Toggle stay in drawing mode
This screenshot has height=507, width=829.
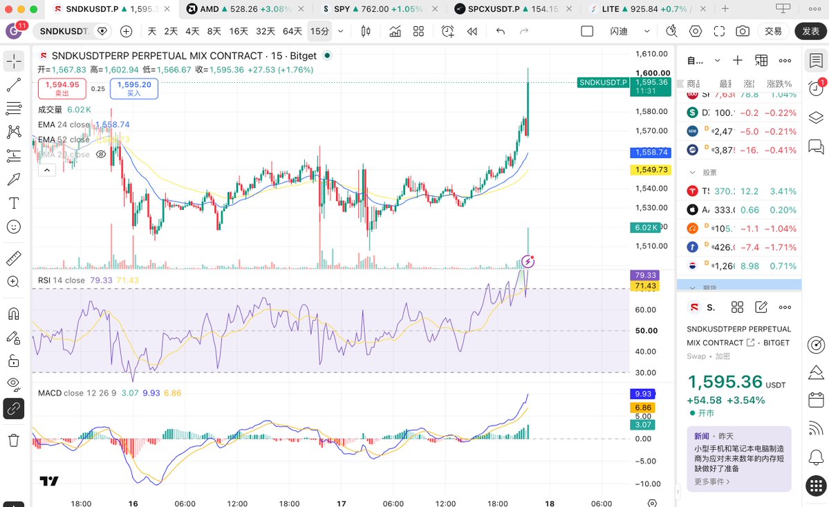[x=14, y=338]
